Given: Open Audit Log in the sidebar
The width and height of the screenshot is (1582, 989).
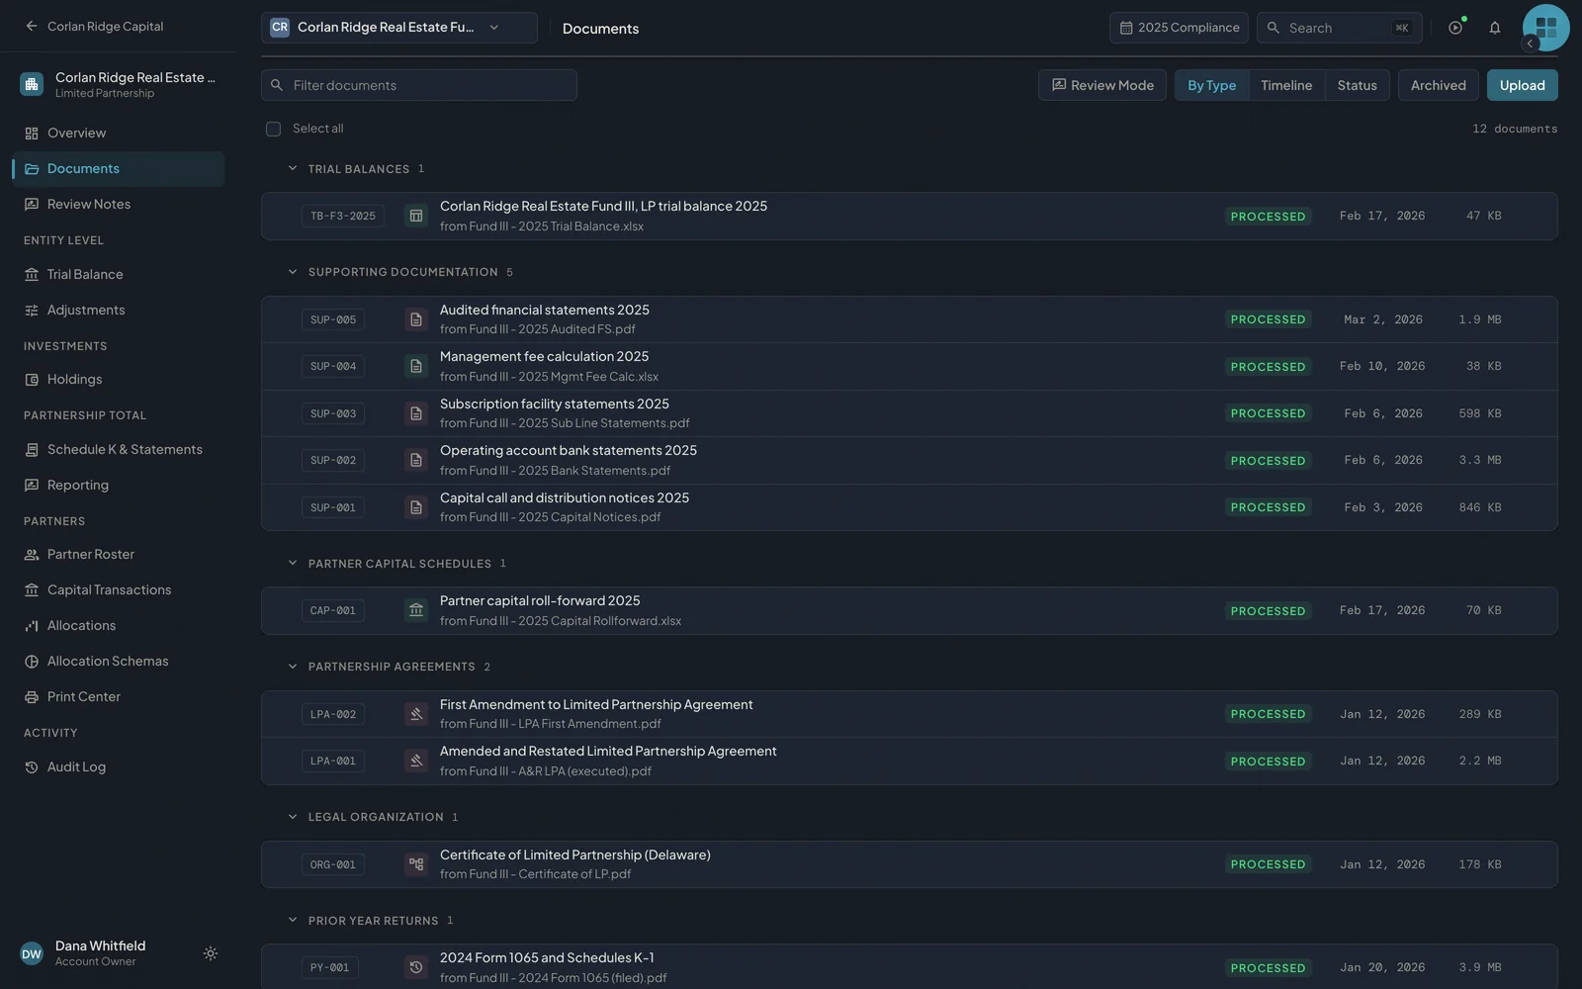Looking at the screenshot, I should click(x=119, y=766).
